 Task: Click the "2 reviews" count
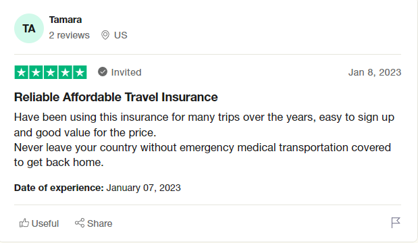(70, 35)
